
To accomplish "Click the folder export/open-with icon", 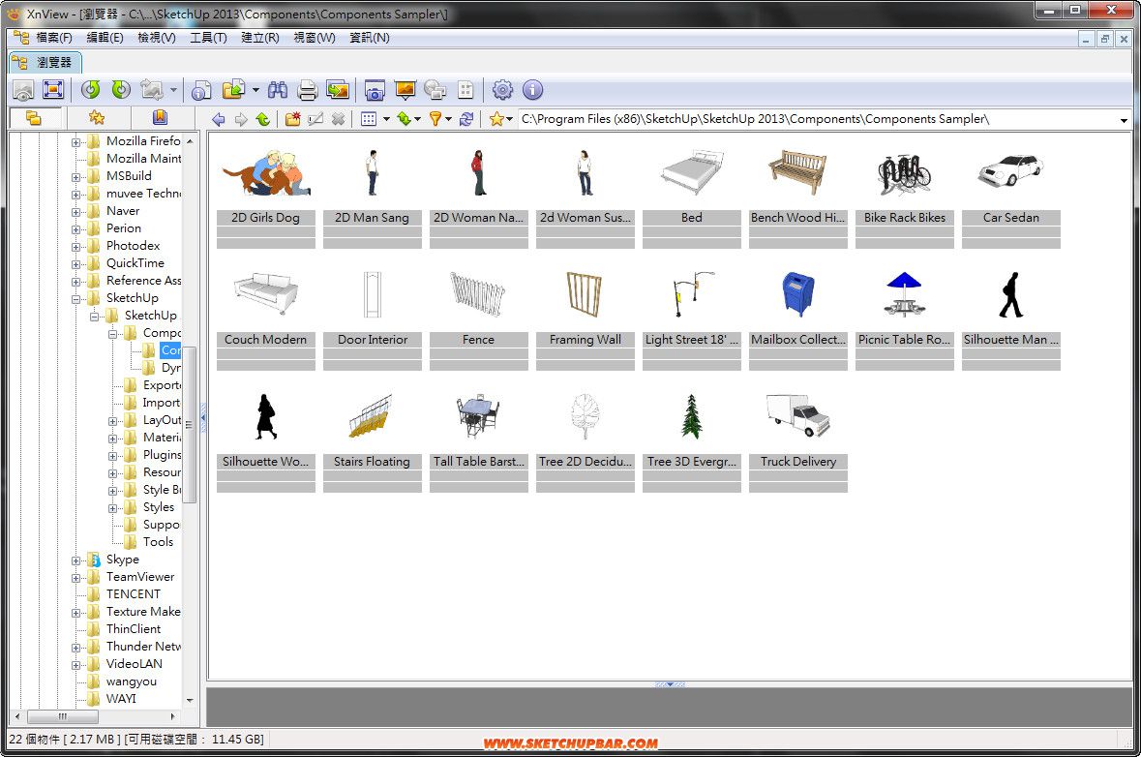I will 233,89.
